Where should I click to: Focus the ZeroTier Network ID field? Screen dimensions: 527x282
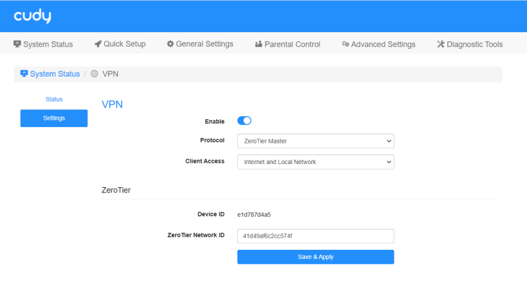tap(315, 236)
